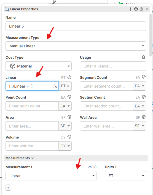Open gear settings next to Linear label

[x=69, y=77]
